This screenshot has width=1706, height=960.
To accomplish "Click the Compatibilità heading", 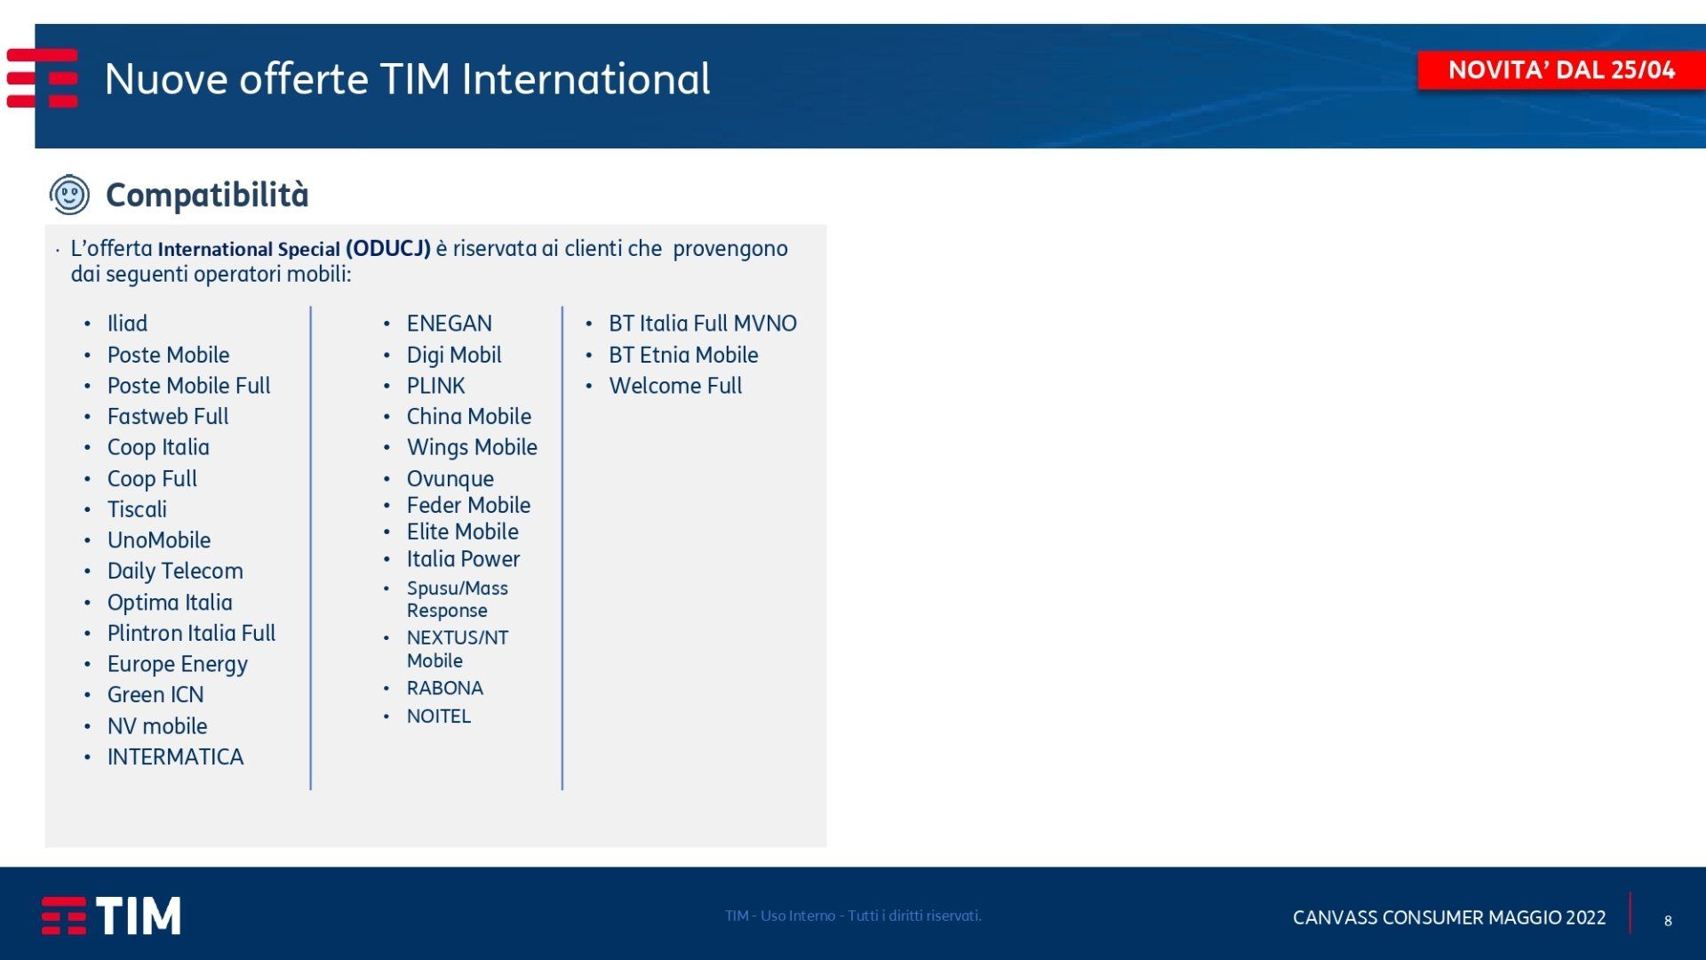I will (207, 195).
